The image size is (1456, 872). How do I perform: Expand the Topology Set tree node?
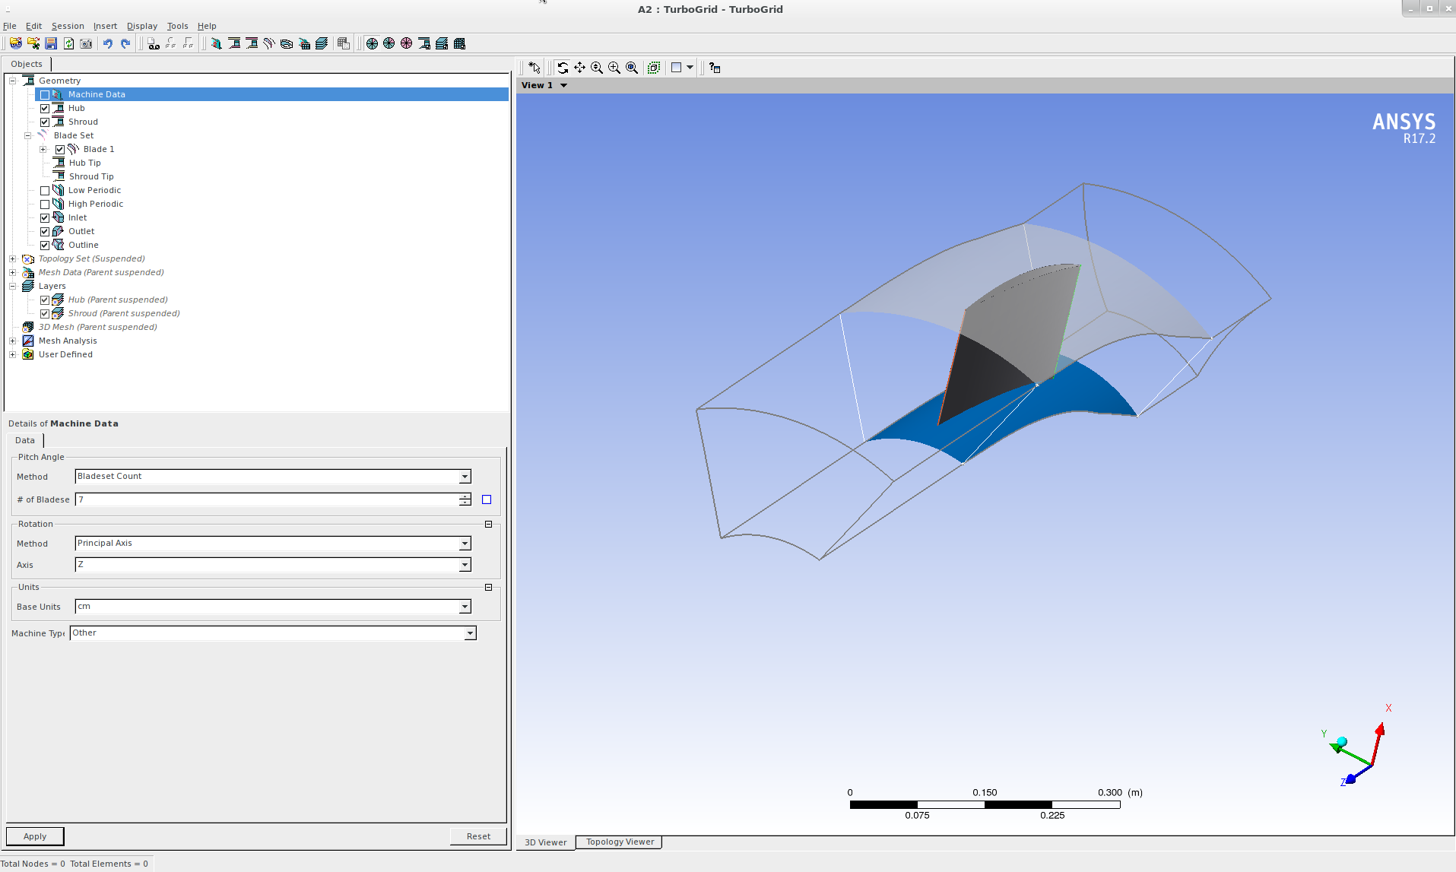[13, 258]
